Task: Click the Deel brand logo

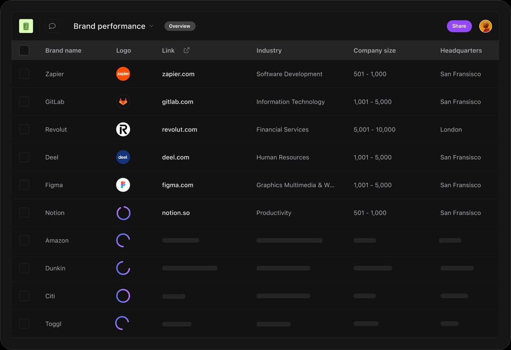Action: [123, 157]
